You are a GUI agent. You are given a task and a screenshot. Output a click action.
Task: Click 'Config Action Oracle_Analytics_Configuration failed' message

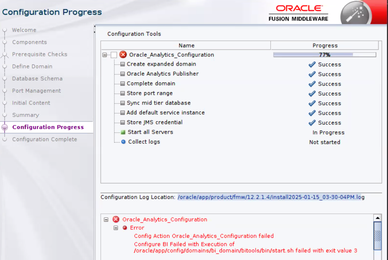coord(204,236)
